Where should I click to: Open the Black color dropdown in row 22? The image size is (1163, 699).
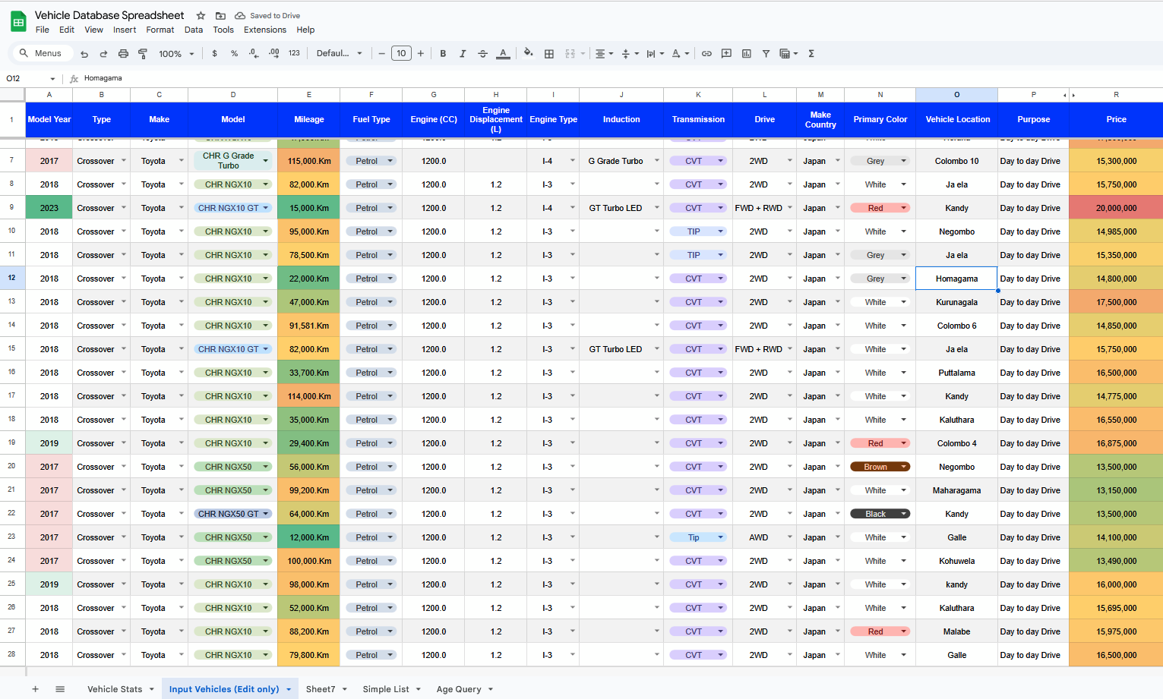904,514
